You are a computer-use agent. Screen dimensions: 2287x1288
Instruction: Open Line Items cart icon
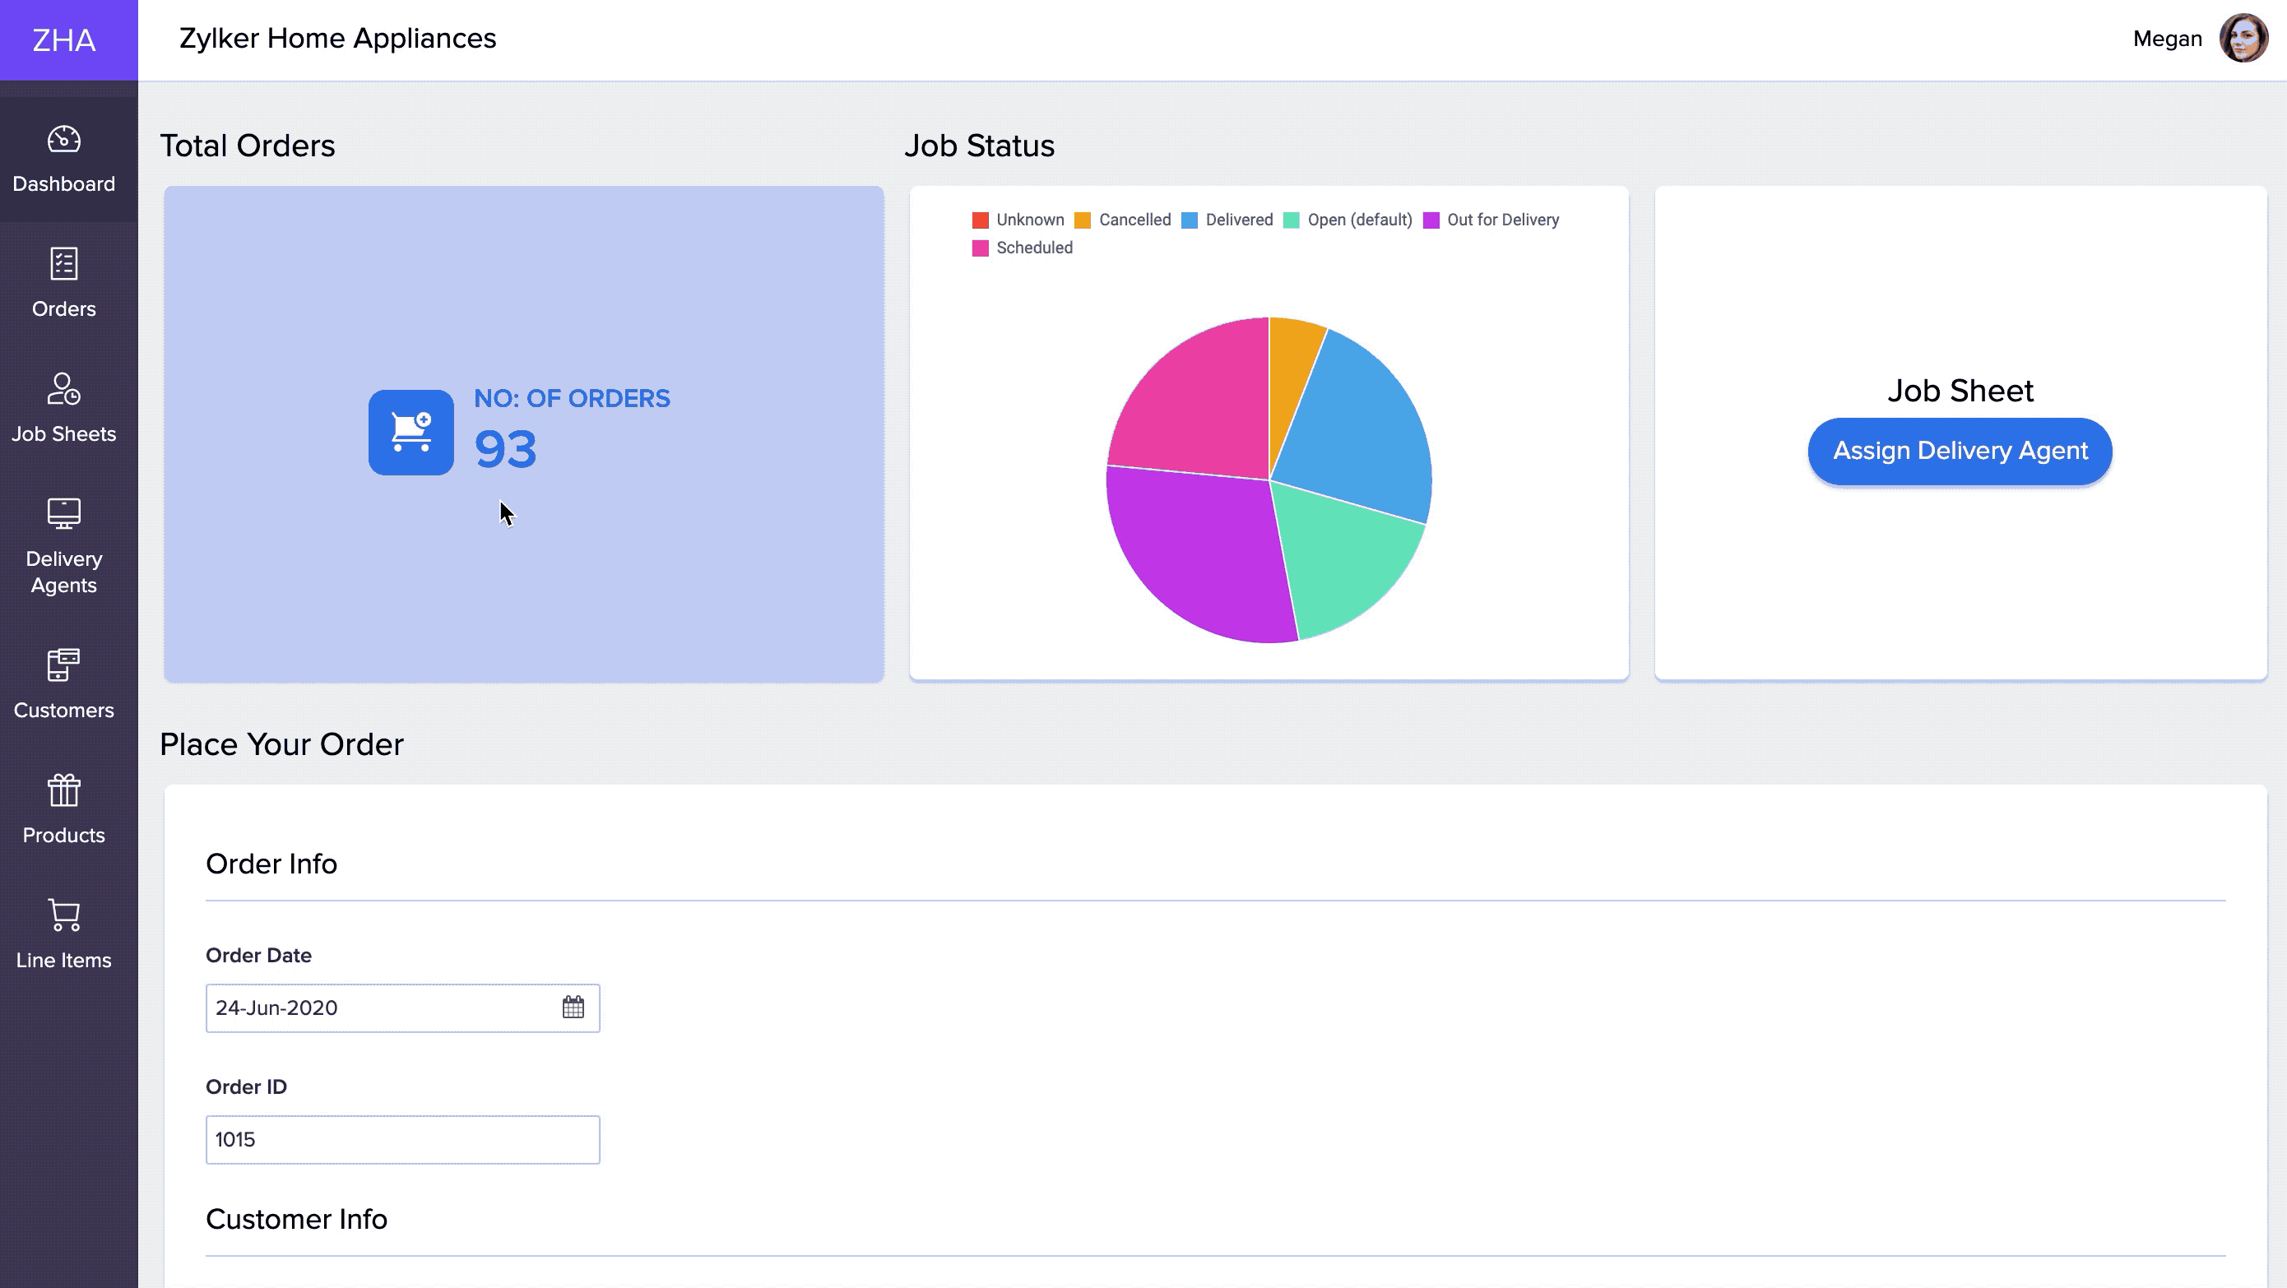coord(64,915)
